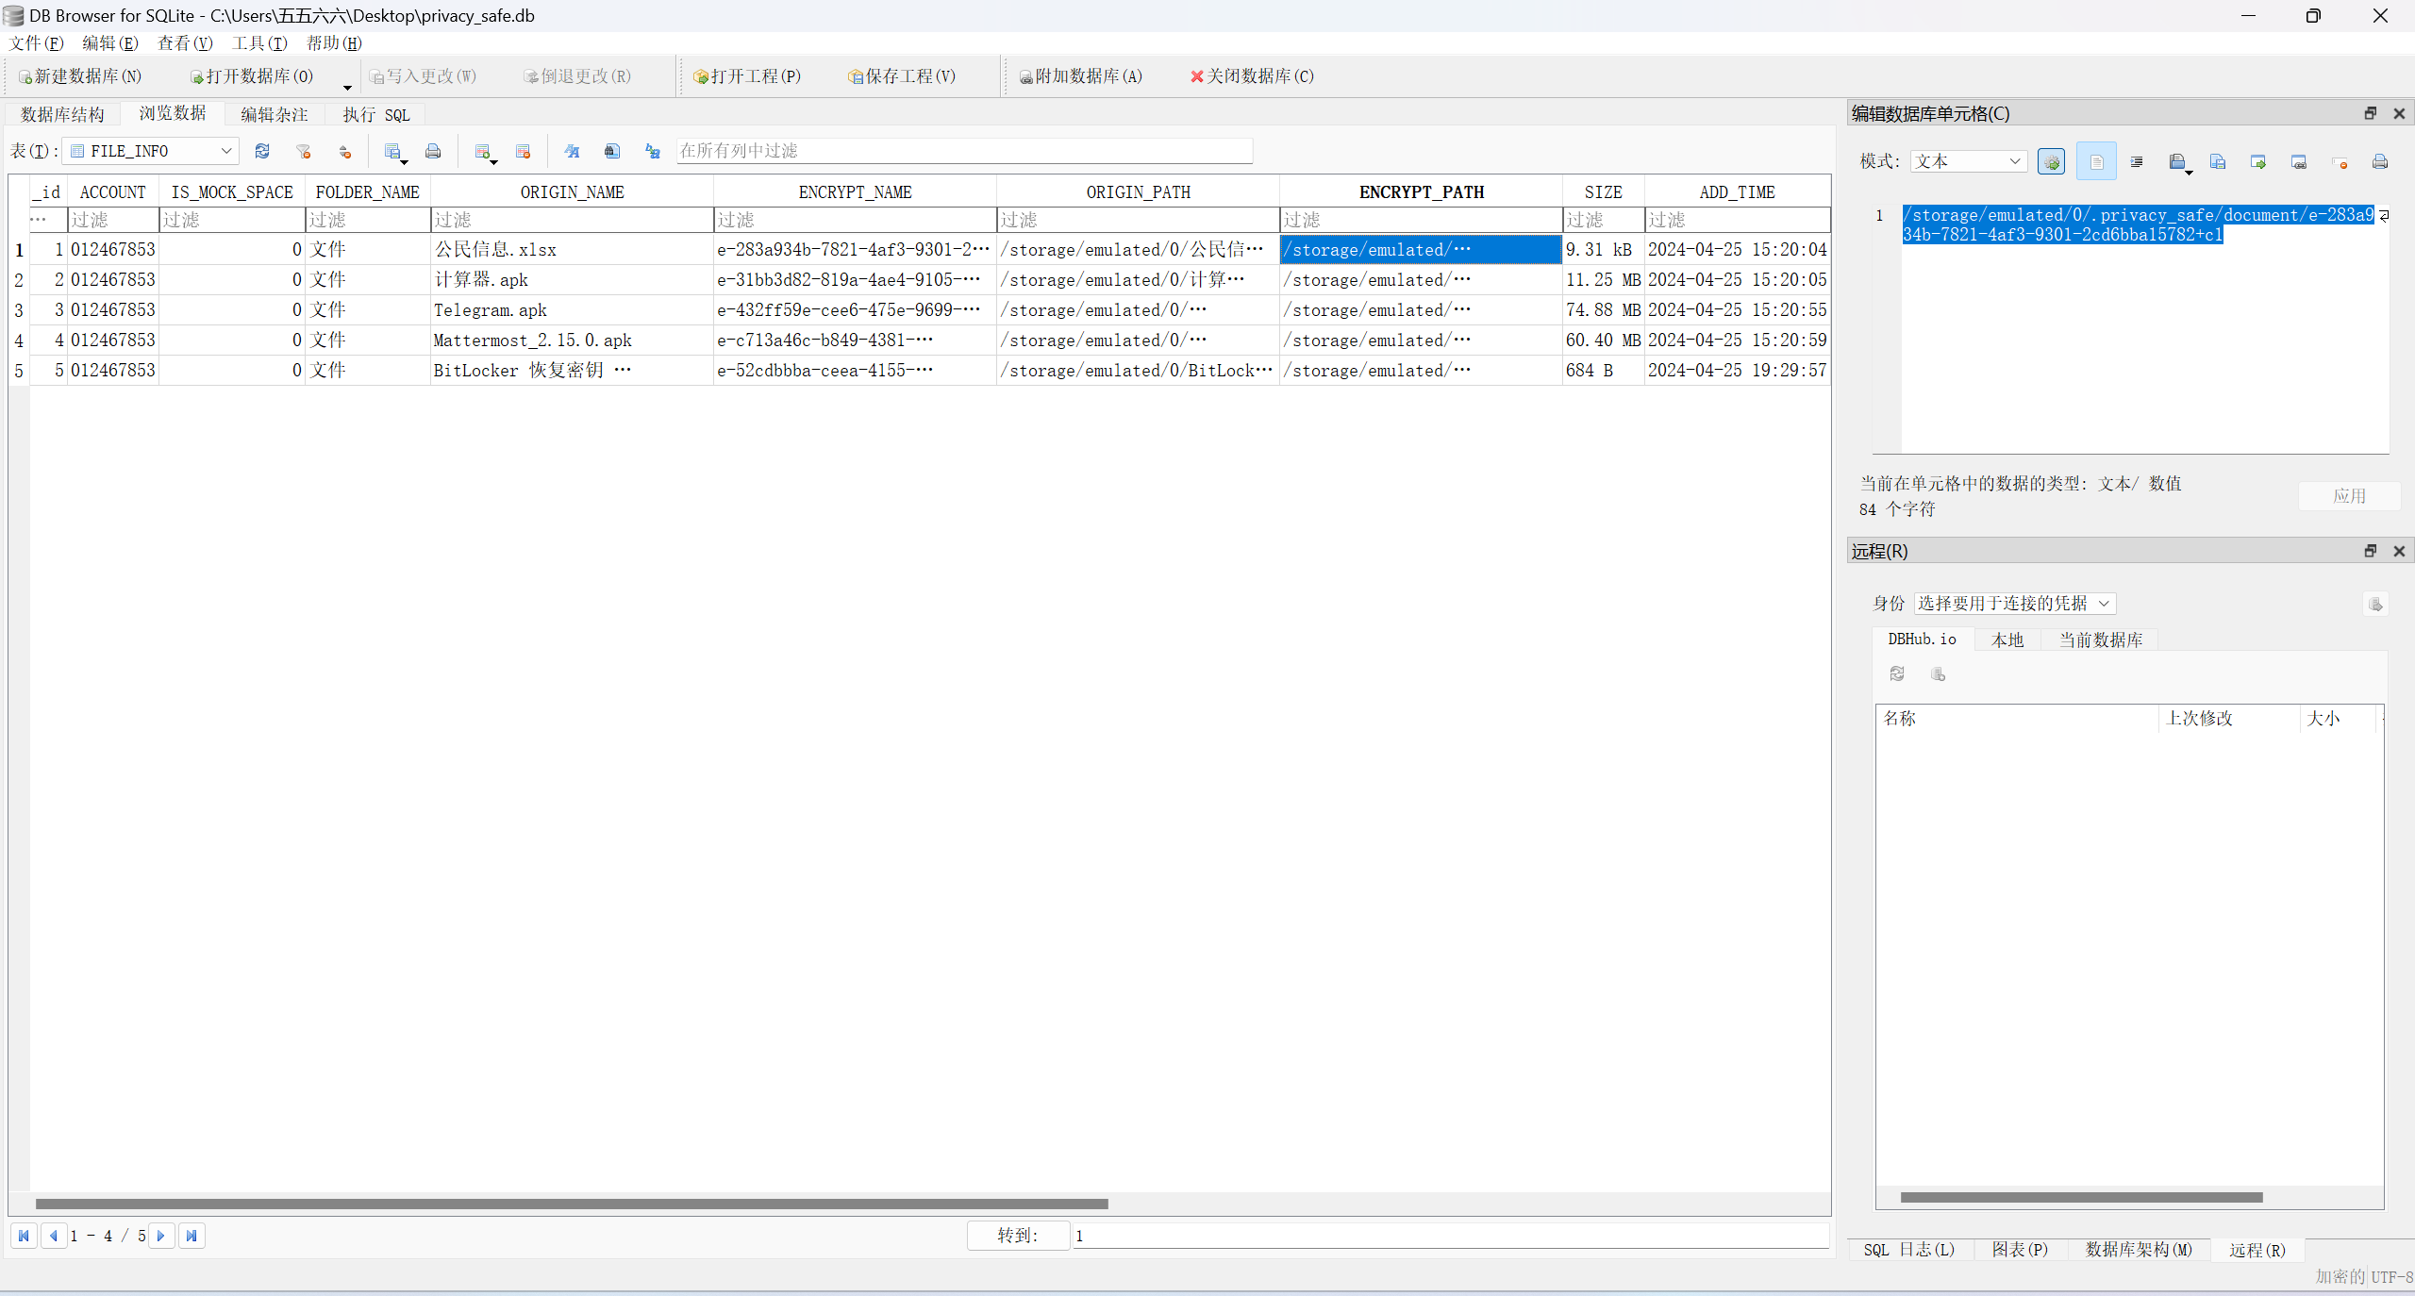Click the table's horizontal scrollbar
This screenshot has height=1296, width=2415.
click(571, 1204)
